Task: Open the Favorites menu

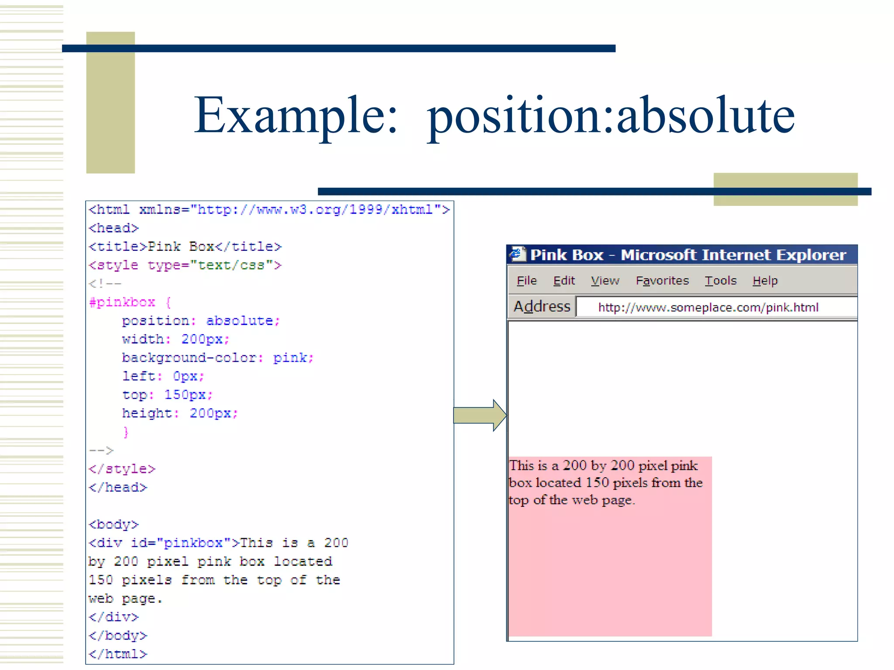Action: (x=662, y=280)
